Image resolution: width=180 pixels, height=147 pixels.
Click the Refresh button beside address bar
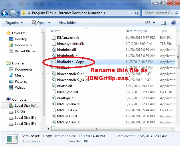[x=137, y=13]
